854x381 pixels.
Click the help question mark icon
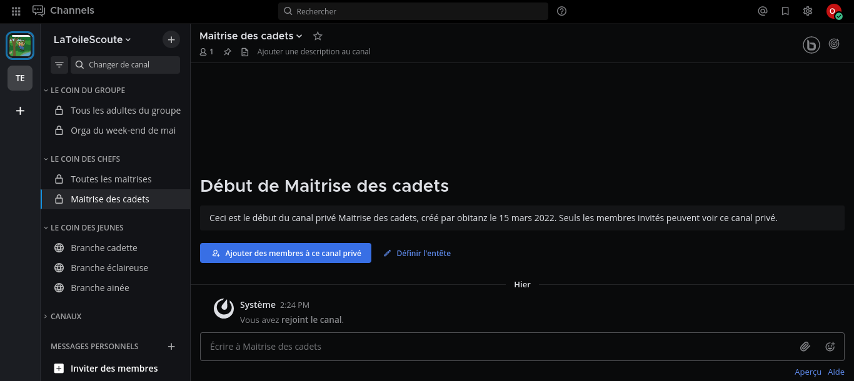point(561,11)
